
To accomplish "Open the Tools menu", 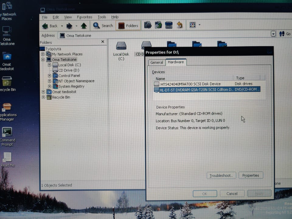I will click(102, 17).
